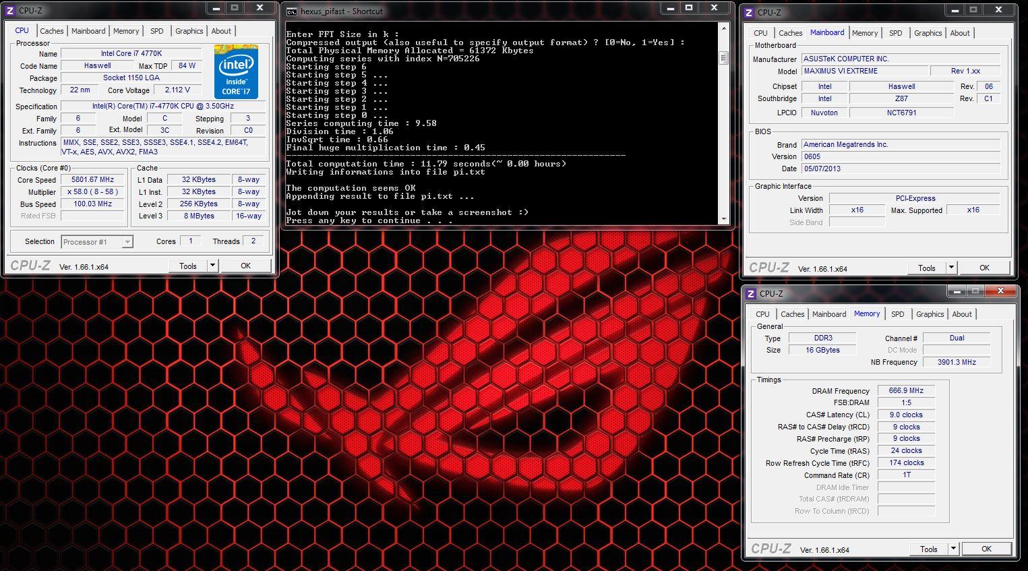Click the Socket 1150 LGA package field
The width and height of the screenshot is (1028, 571).
tap(131, 78)
